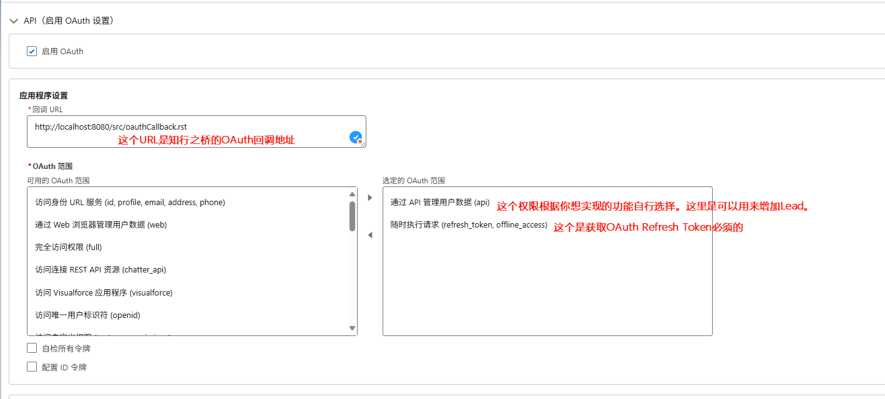
Task: Select 通过 API 管理用户数据 (api) in selected scopes
Action: (x=440, y=203)
